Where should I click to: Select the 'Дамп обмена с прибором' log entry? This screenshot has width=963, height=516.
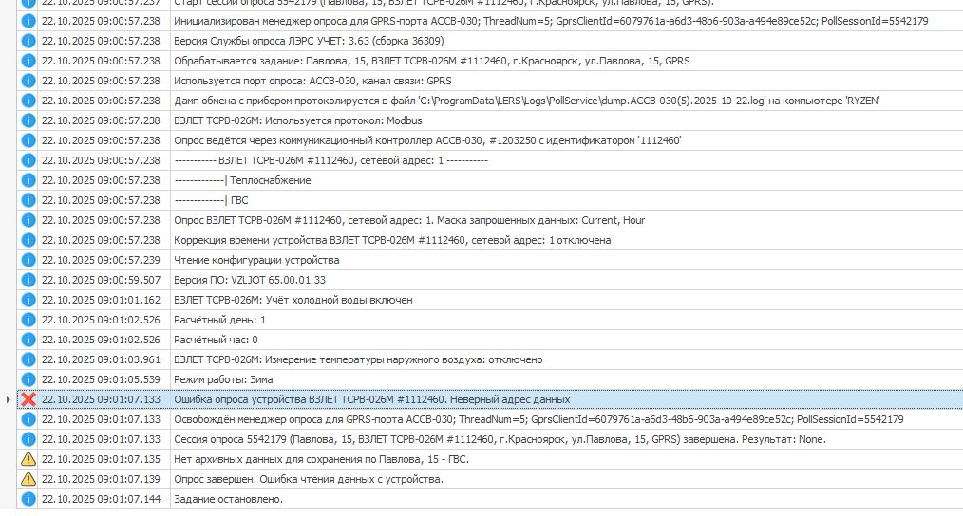click(526, 101)
